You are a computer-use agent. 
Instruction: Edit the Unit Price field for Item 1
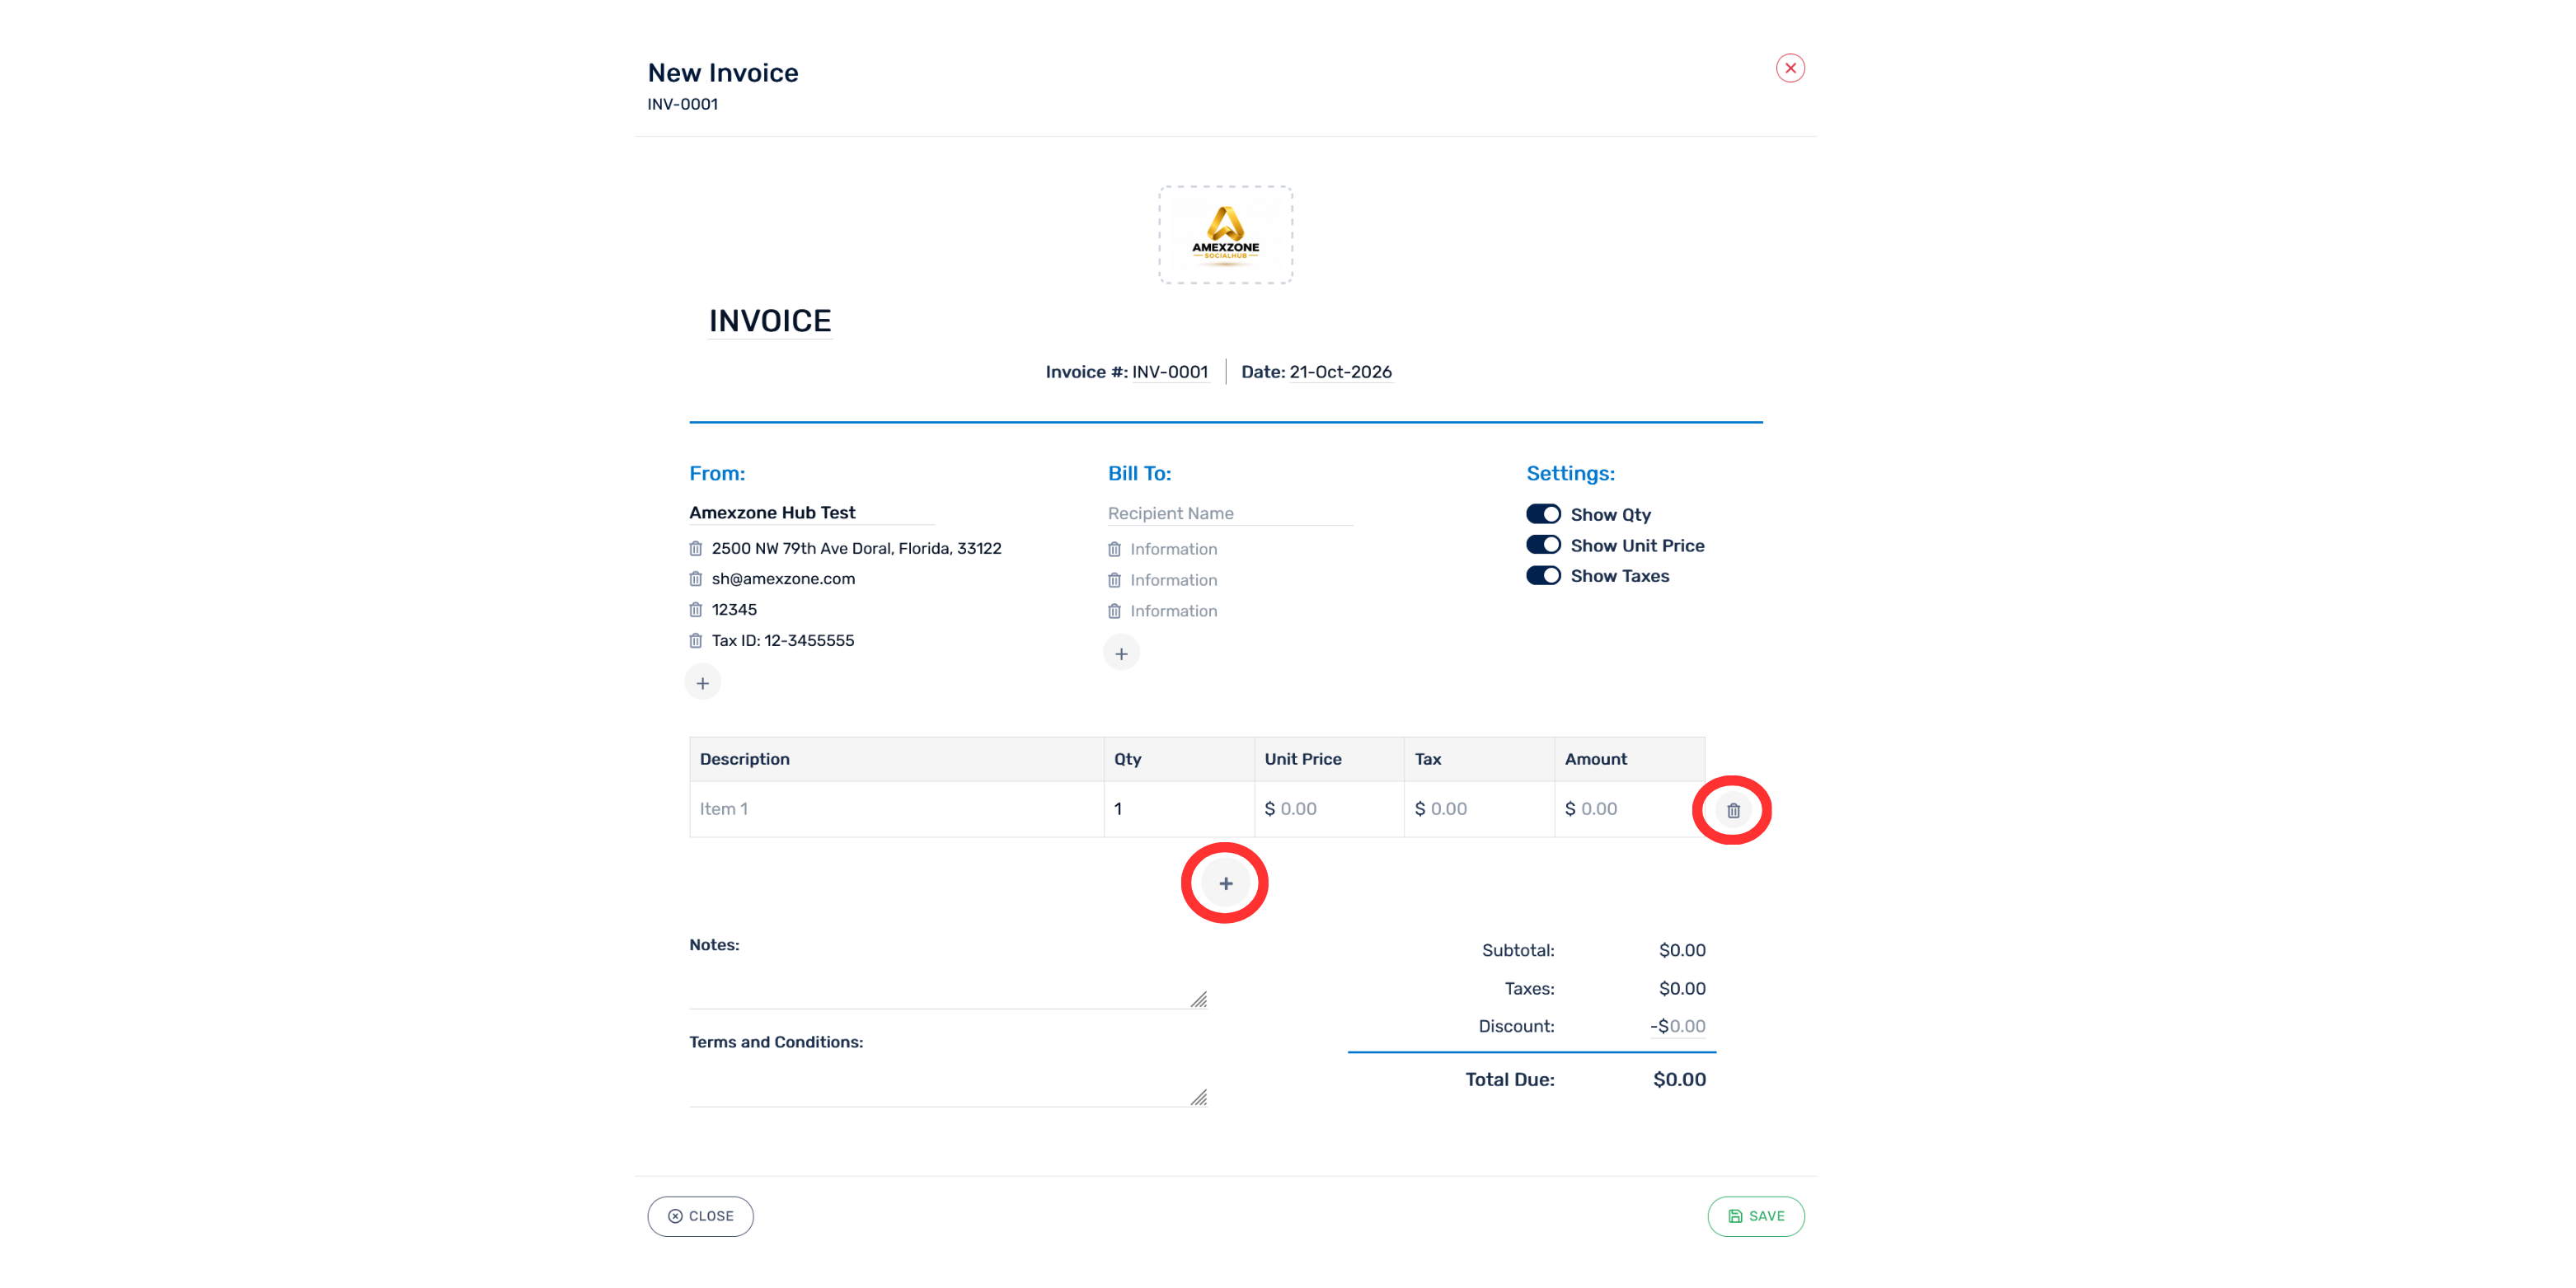pos(1330,809)
